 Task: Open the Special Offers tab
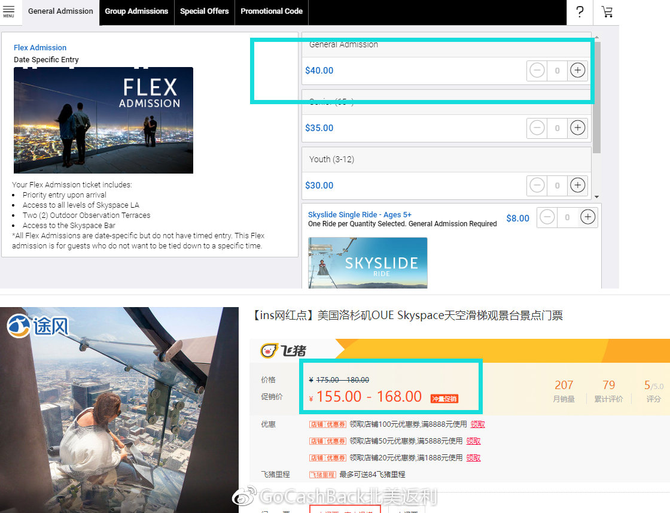pos(204,11)
